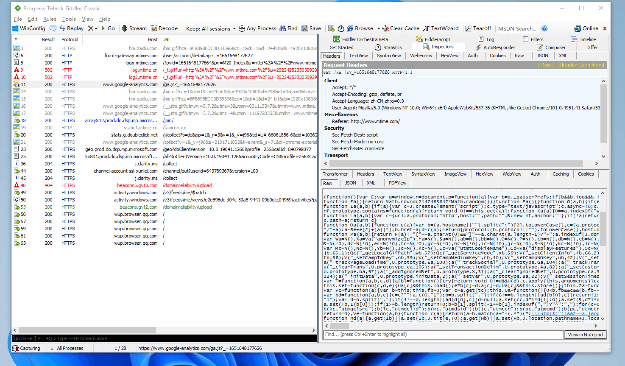Open the Help menu

105,19
